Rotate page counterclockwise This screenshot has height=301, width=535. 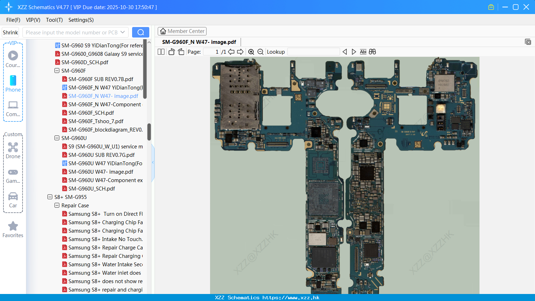point(171,52)
